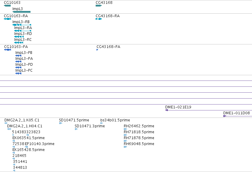Click the ImpL3-PD protein label
This screenshot has width=252, height=172.
(x=24, y=65)
